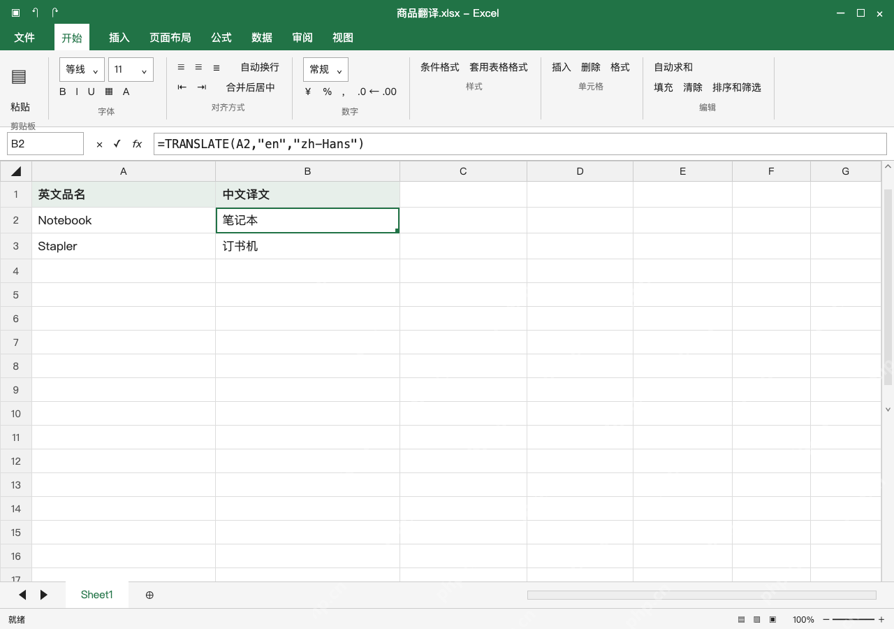Open 排序和筛选 sort and filter

737,87
